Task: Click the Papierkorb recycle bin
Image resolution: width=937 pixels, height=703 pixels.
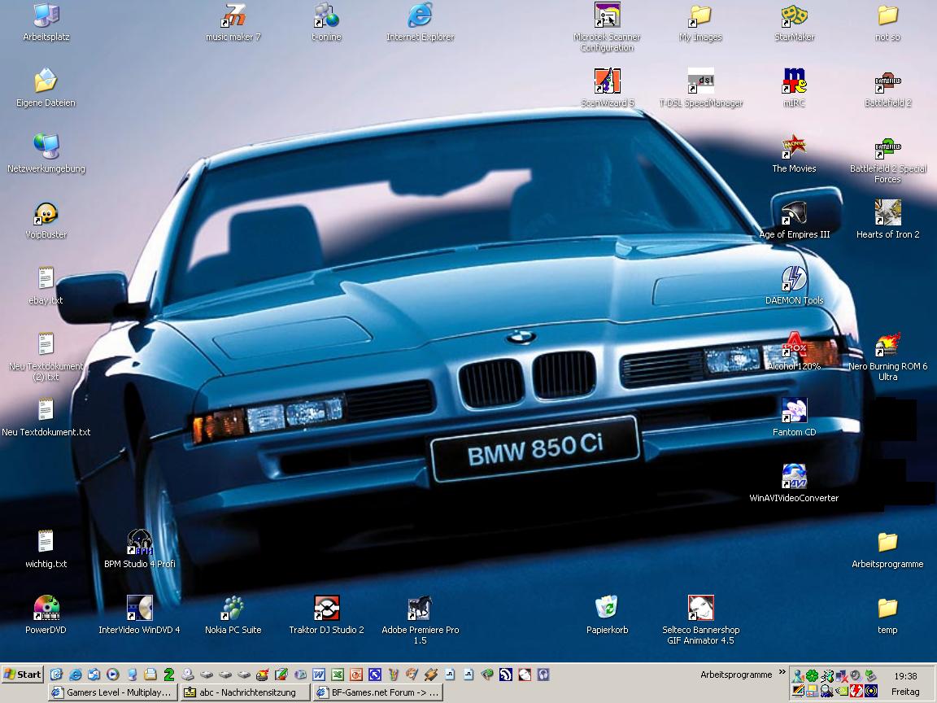Action: pyautogui.click(x=607, y=610)
